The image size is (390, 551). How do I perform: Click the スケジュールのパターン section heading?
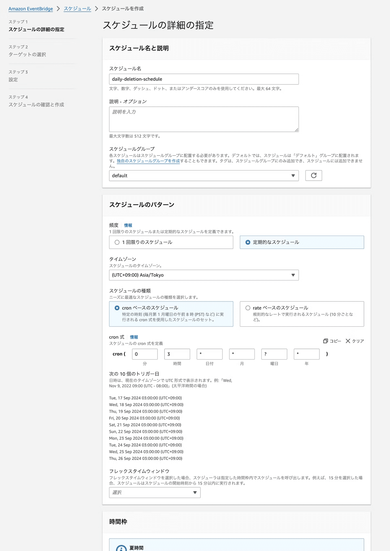(142, 205)
